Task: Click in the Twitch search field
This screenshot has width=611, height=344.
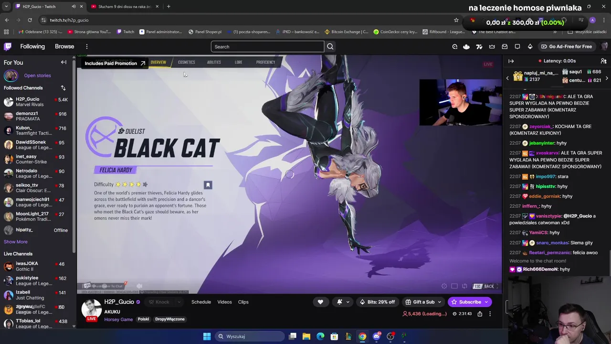Action: [267, 46]
